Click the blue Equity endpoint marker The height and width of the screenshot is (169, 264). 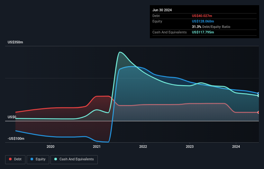259,93
